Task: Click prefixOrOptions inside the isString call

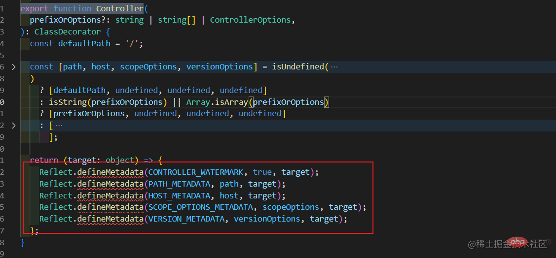Action: 127,102
